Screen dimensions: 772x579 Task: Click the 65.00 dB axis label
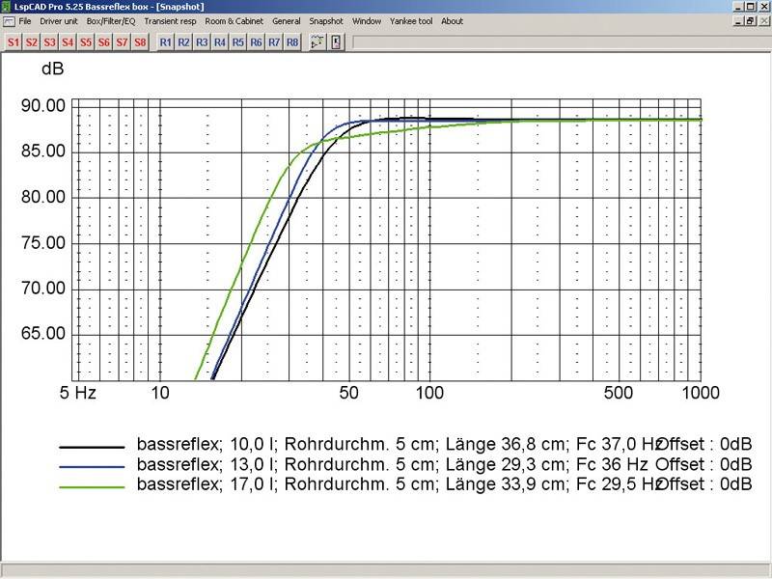[x=42, y=334]
